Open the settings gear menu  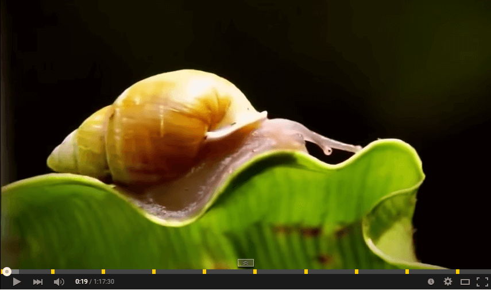(448, 281)
